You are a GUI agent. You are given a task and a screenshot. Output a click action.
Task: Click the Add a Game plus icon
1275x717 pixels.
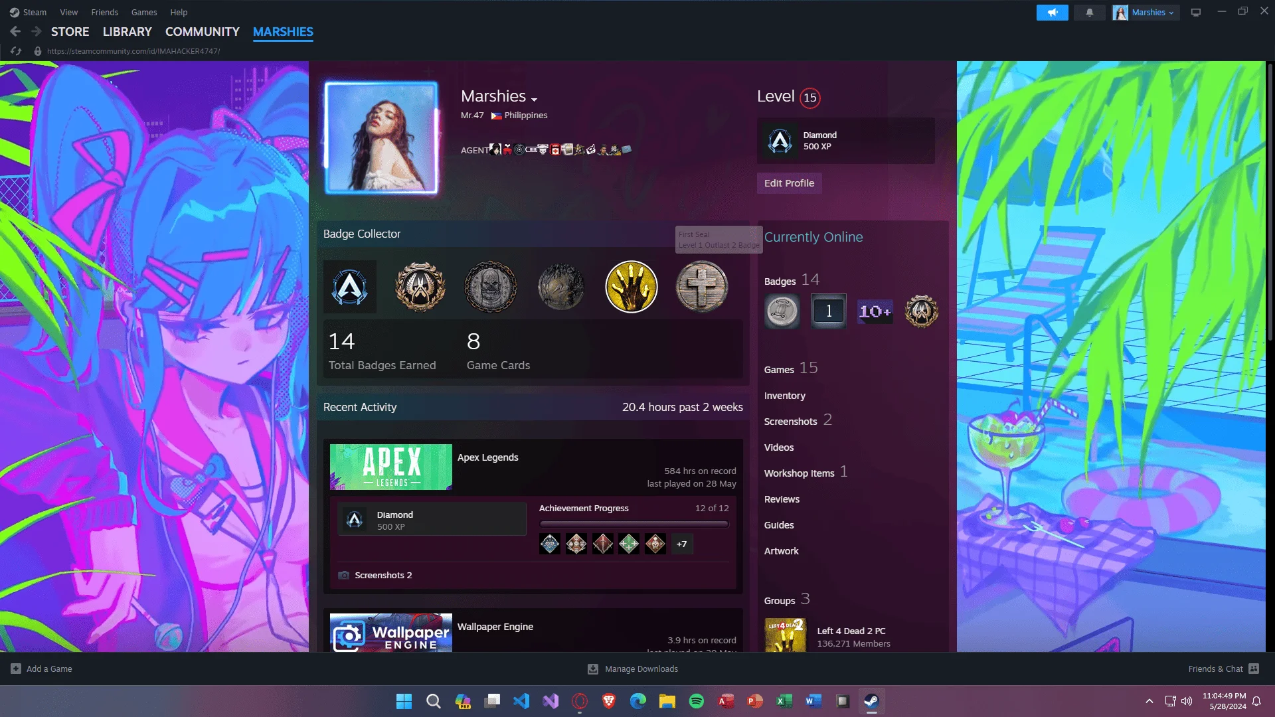[16, 669]
